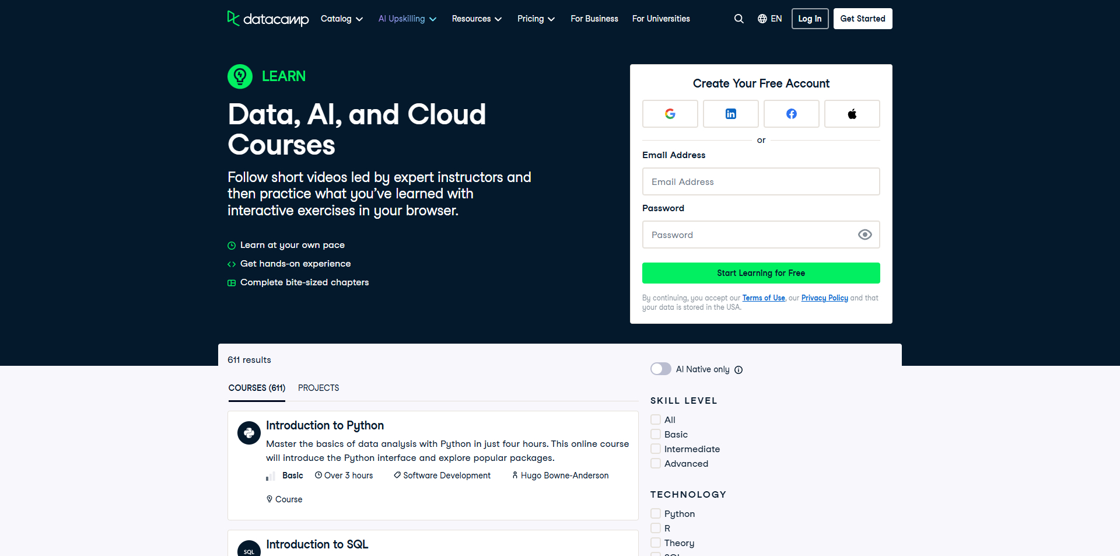This screenshot has width=1120, height=556.
Task: Open the Privacy Policy link
Action: click(824, 298)
